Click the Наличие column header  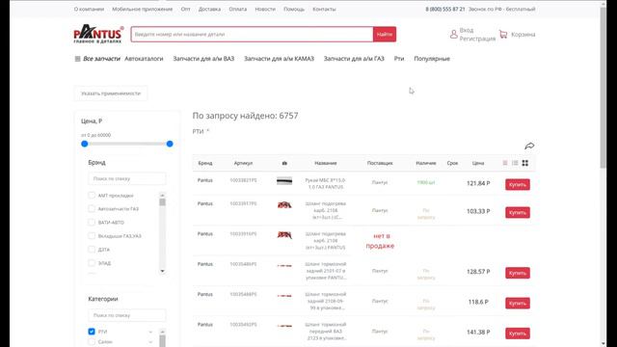426,163
